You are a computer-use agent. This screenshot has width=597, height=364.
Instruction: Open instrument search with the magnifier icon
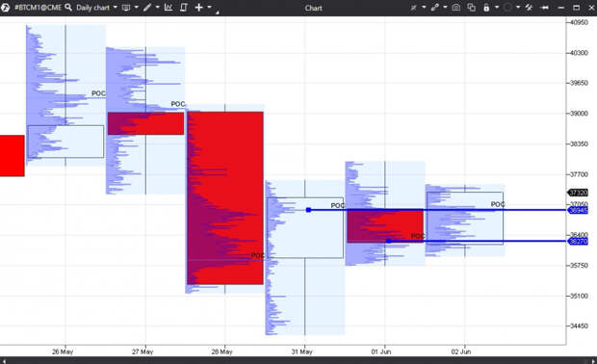click(68, 8)
